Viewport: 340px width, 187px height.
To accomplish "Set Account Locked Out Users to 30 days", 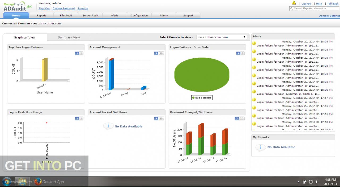I will point(161,119).
